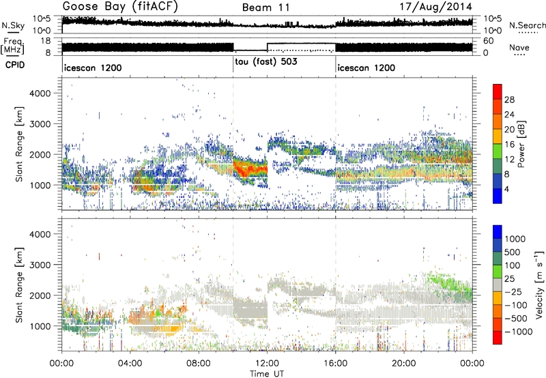The image size is (546, 378).
Task: Click the '04:00' time axis tick label
Action: 130,364
